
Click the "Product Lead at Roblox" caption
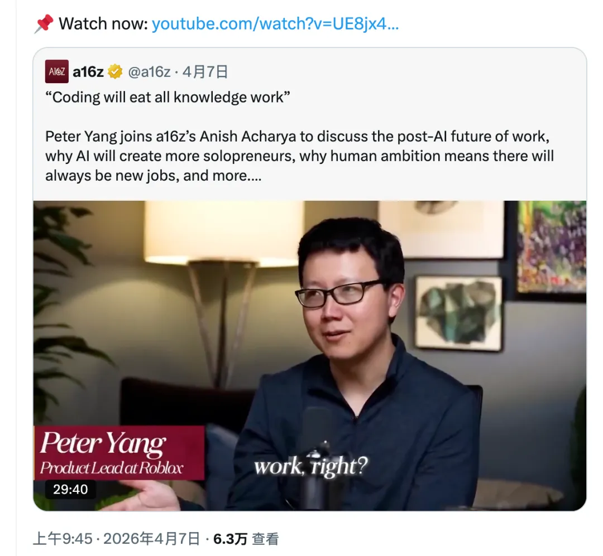click(112, 468)
